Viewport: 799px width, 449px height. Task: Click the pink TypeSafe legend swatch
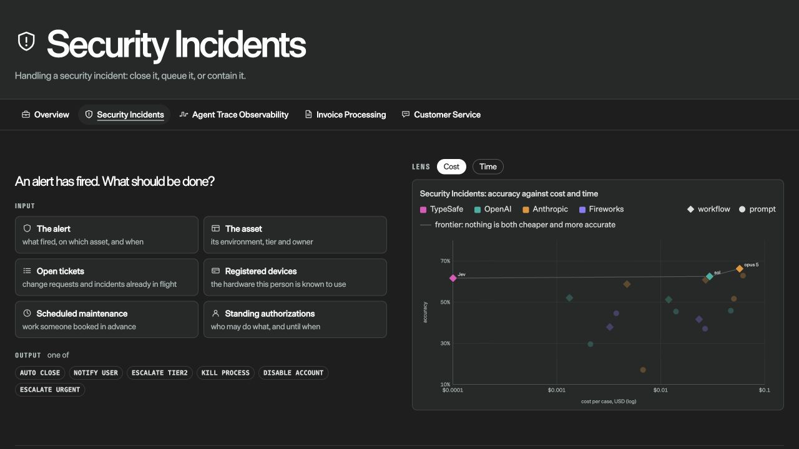point(423,210)
